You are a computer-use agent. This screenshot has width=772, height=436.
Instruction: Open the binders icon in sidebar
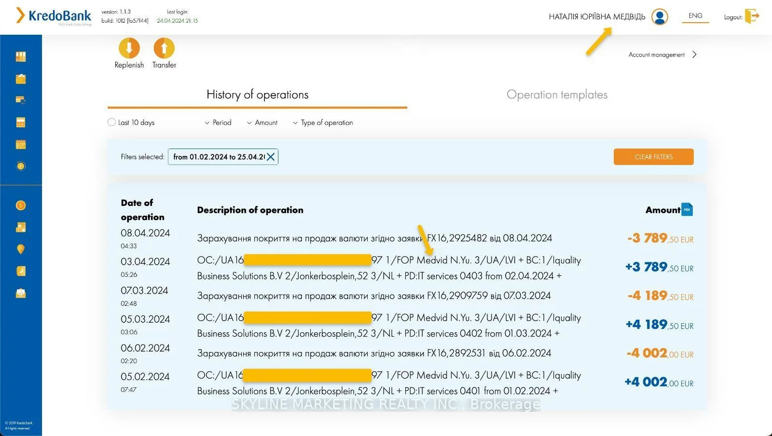[x=21, y=57]
